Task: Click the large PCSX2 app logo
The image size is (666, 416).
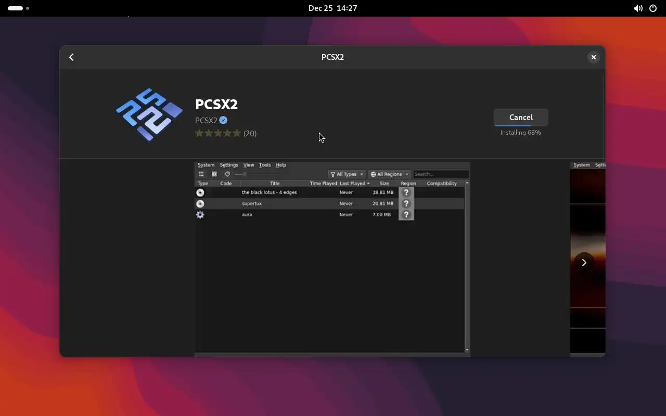Action: [x=149, y=114]
